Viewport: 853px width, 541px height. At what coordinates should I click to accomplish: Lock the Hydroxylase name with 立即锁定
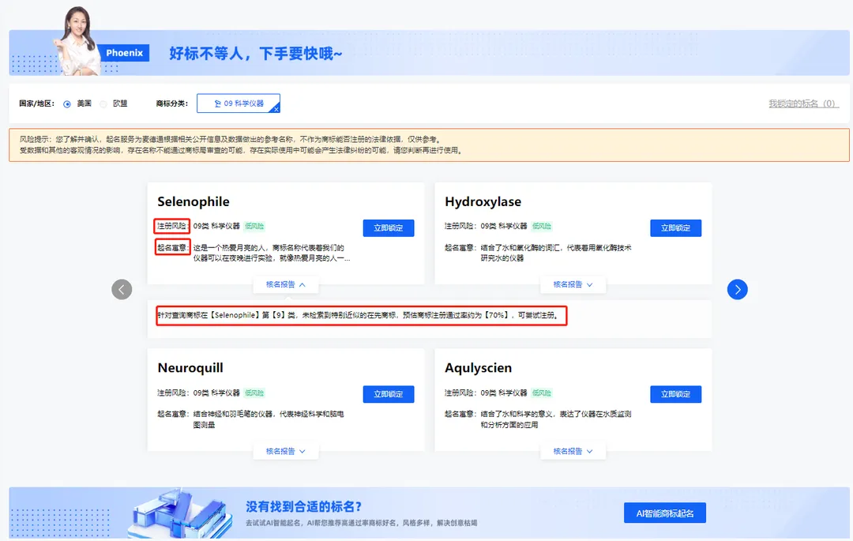pyautogui.click(x=675, y=227)
